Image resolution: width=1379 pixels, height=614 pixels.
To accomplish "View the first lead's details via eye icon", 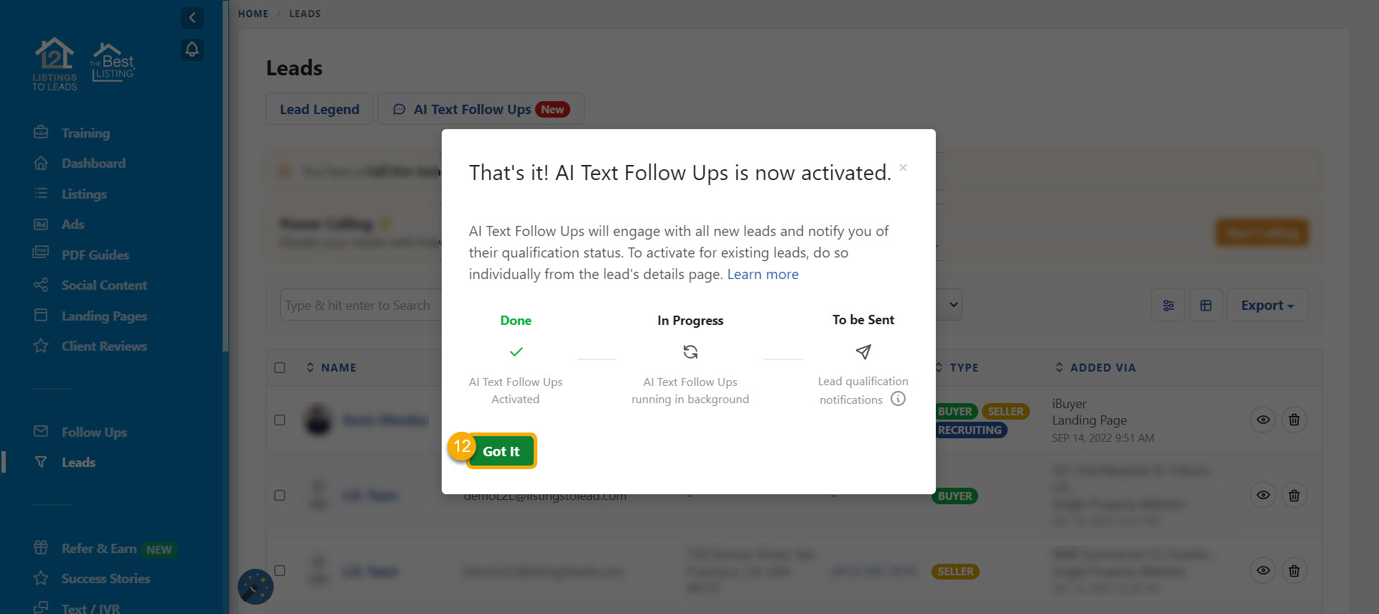I will (x=1263, y=420).
